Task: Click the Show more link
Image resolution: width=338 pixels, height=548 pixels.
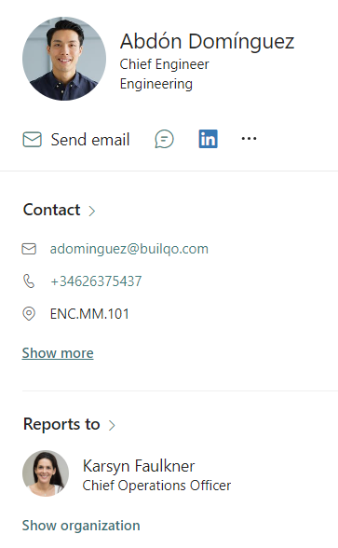Action: coord(58,353)
